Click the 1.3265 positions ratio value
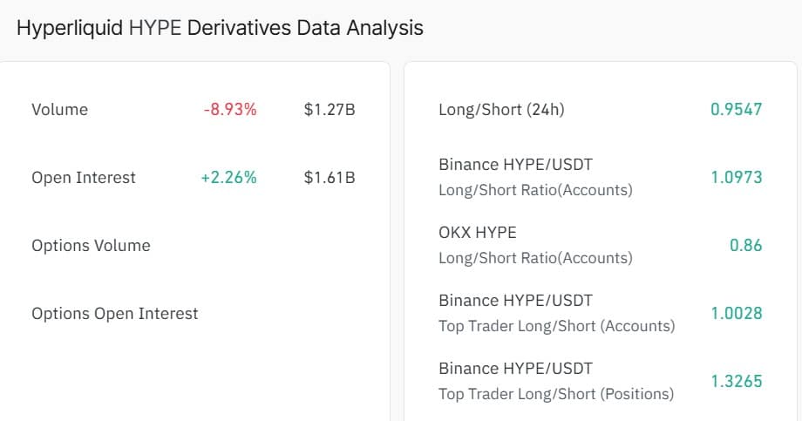The width and height of the screenshot is (802, 421). tap(737, 382)
